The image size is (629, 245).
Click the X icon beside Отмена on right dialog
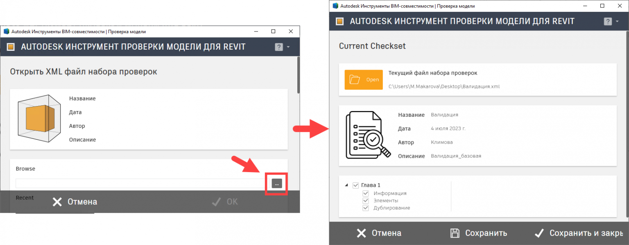[362, 233]
